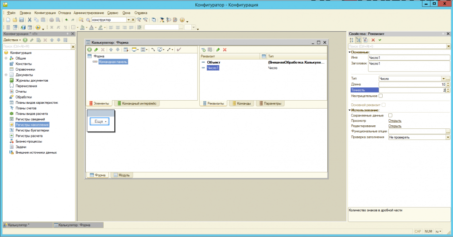Switch to the Модуль tab

tap(122, 175)
